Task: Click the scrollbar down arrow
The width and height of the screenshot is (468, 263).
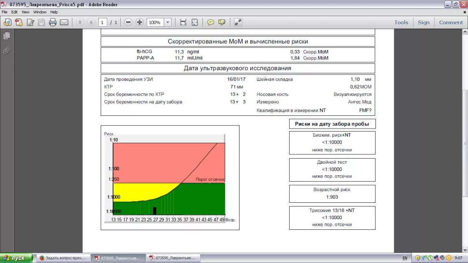Action: pos(465,249)
